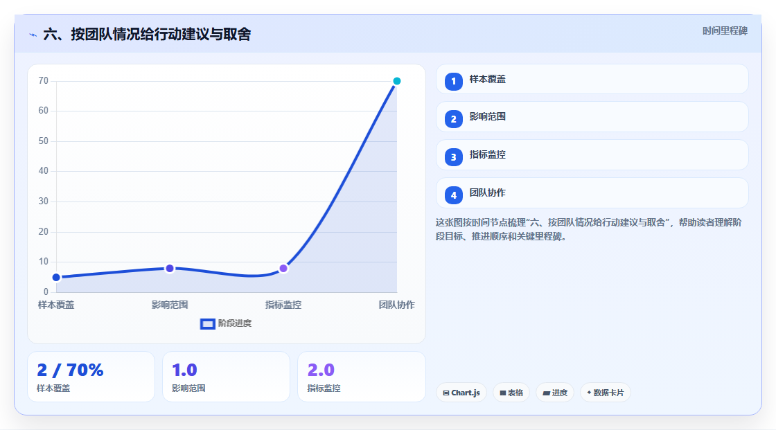Click the 阶段进度 legend text
Viewport: 776px width, 430px height.
click(235, 323)
